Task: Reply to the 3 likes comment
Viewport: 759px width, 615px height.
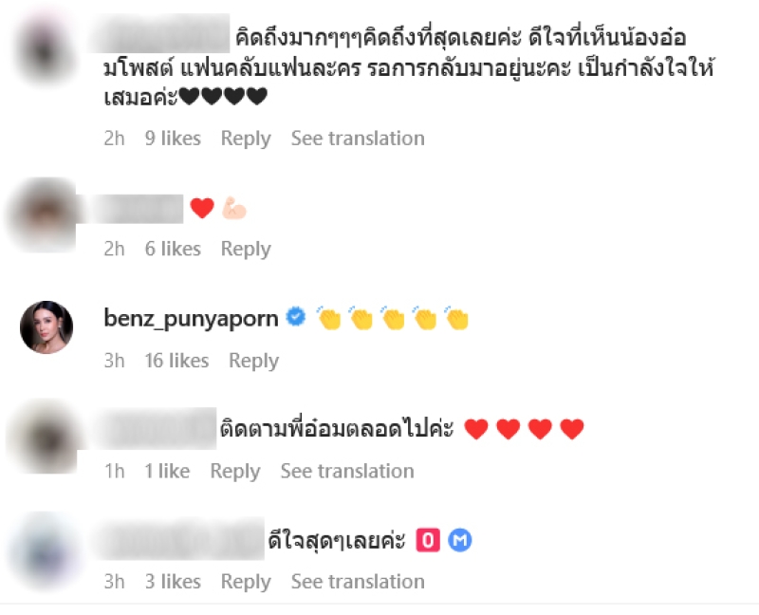Action: coord(246,582)
